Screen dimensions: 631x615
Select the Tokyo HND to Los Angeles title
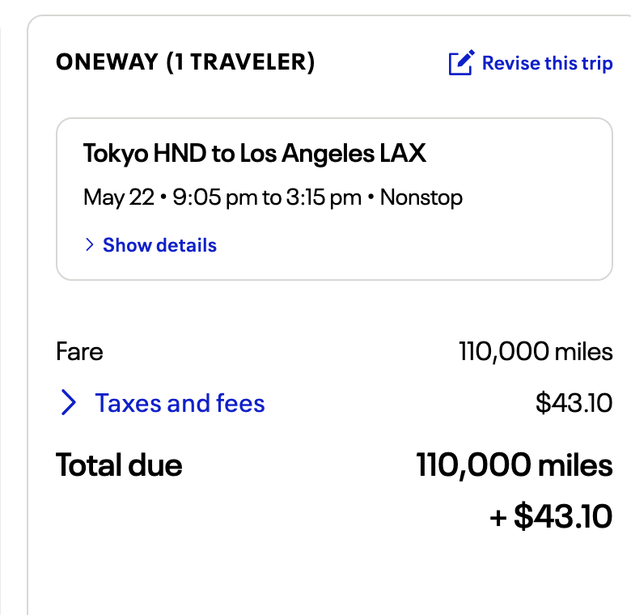click(254, 153)
